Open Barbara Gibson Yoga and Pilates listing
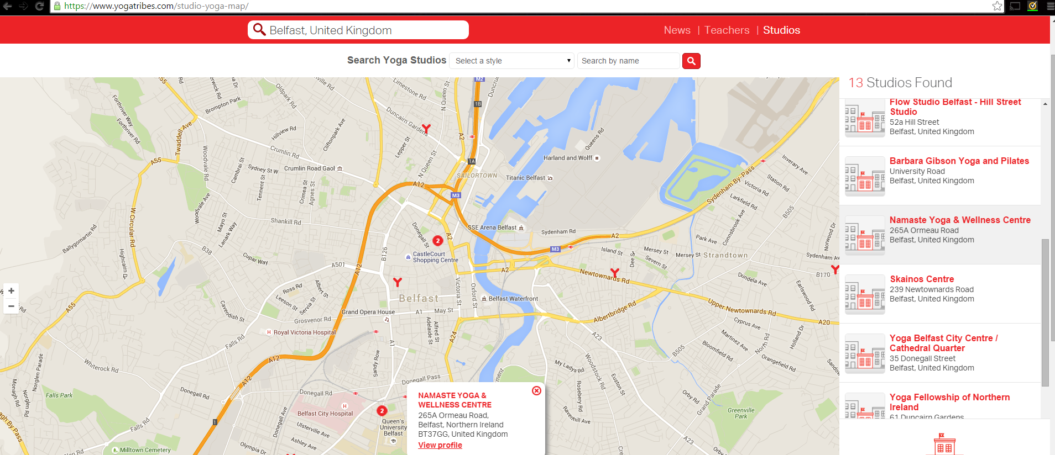Screen dimensions: 1055x455 959,161
